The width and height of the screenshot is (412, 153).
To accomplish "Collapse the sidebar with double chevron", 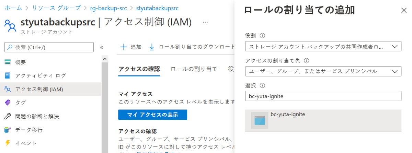I will [x=102, y=47].
